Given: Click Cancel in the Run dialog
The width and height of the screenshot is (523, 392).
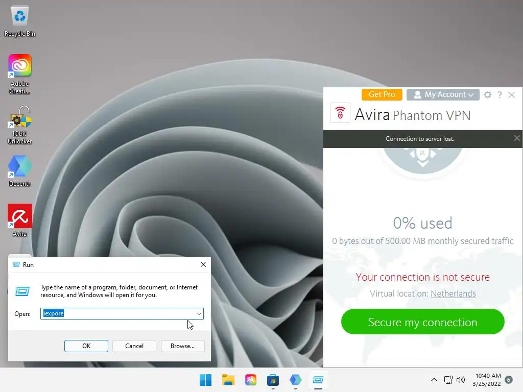Looking at the screenshot, I should (134, 346).
